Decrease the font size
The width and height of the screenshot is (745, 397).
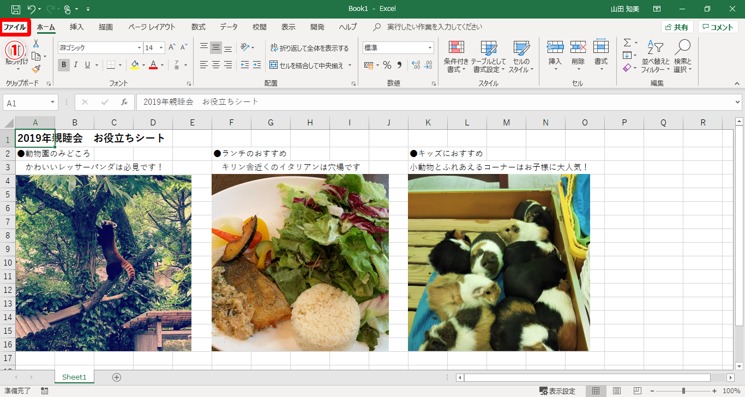pyautogui.click(x=184, y=47)
